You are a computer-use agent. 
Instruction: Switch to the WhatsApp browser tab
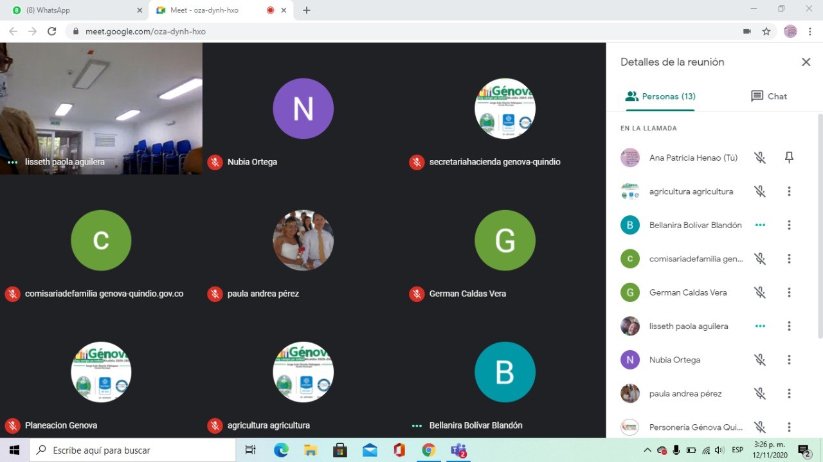click(74, 10)
